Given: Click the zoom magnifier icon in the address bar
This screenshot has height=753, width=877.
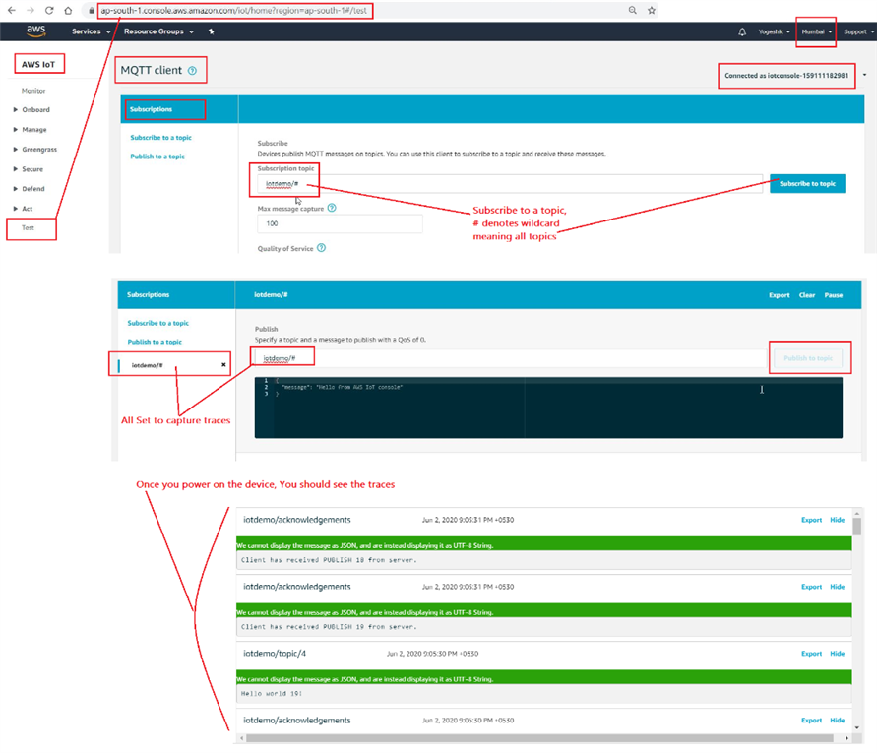Looking at the screenshot, I should point(632,10).
